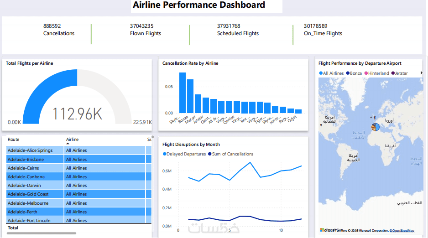This screenshot has height=238, width=428.
Task: Click All Airlines cell in the Adelaide-Perth row
Action: point(105,212)
